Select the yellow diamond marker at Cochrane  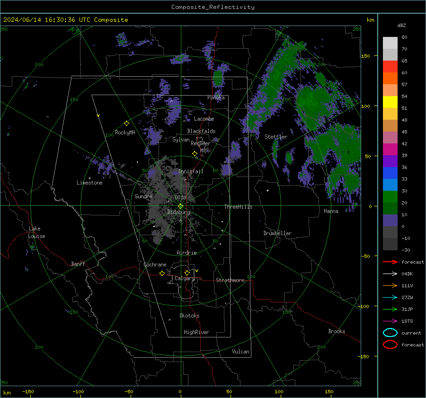(x=162, y=273)
